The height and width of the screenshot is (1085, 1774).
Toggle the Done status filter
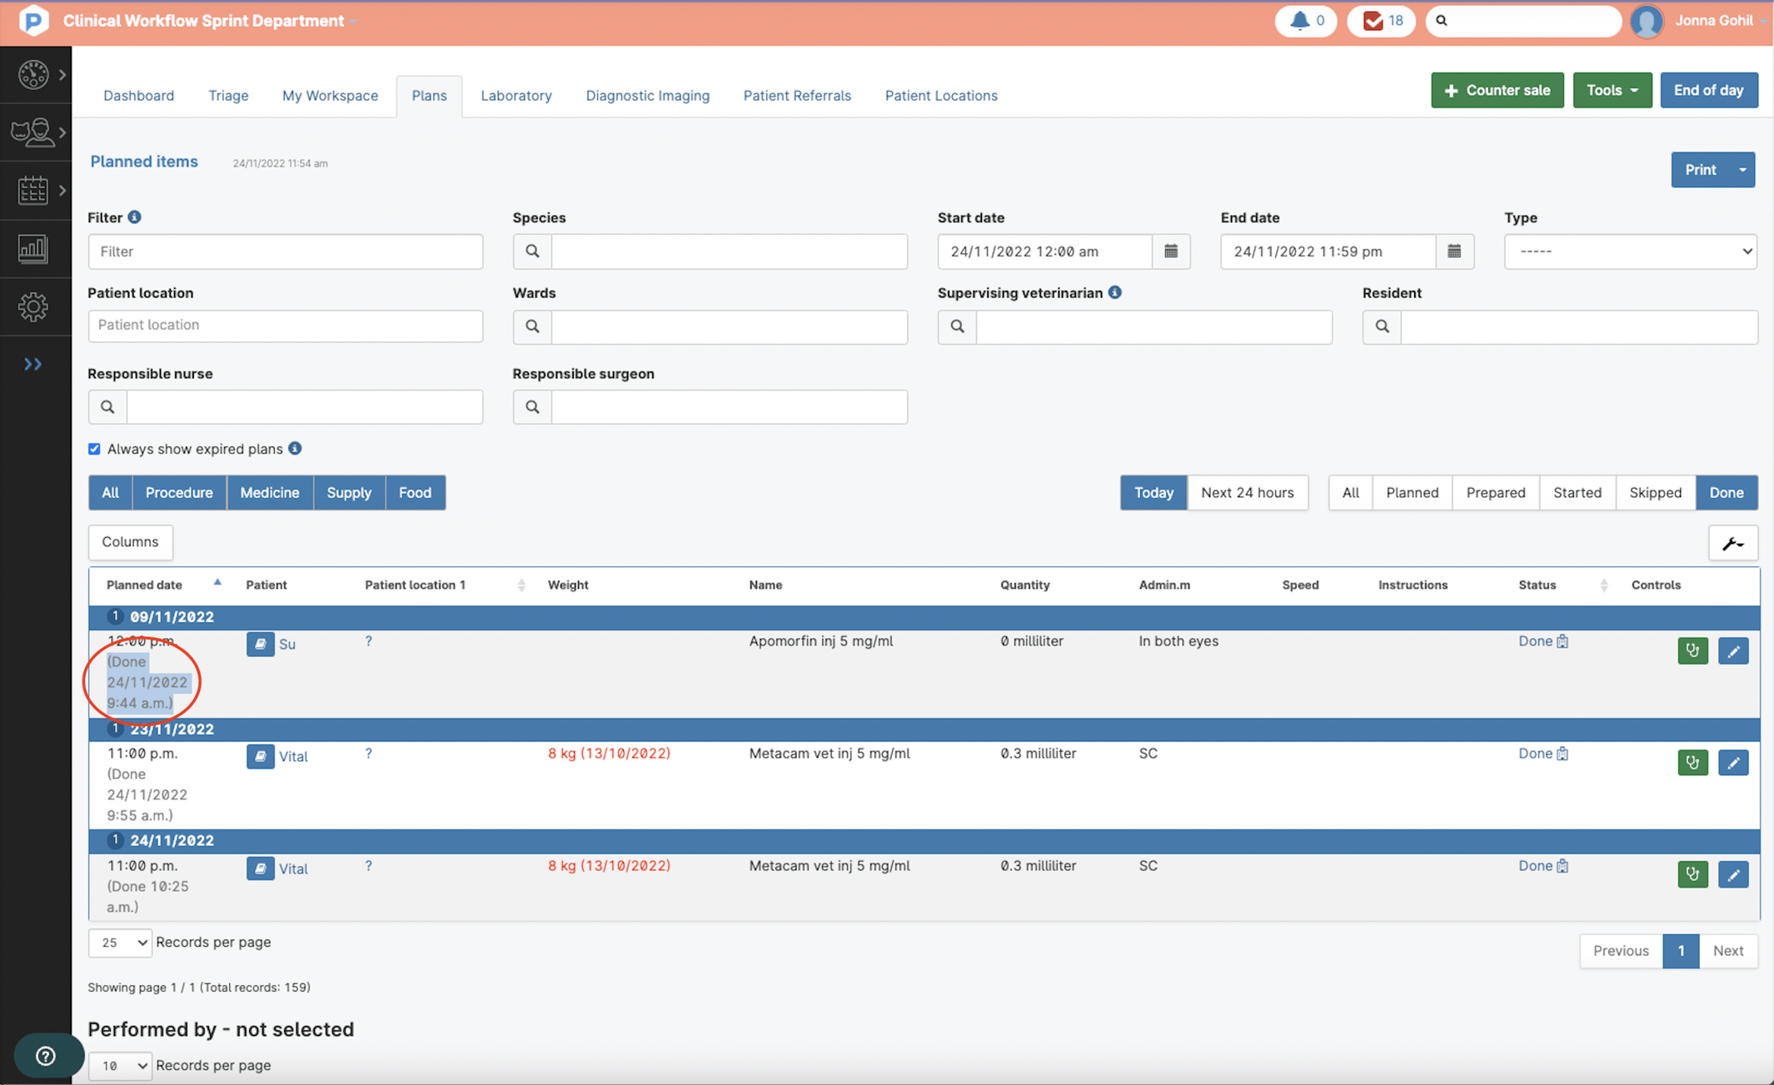tap(1726, 492)
